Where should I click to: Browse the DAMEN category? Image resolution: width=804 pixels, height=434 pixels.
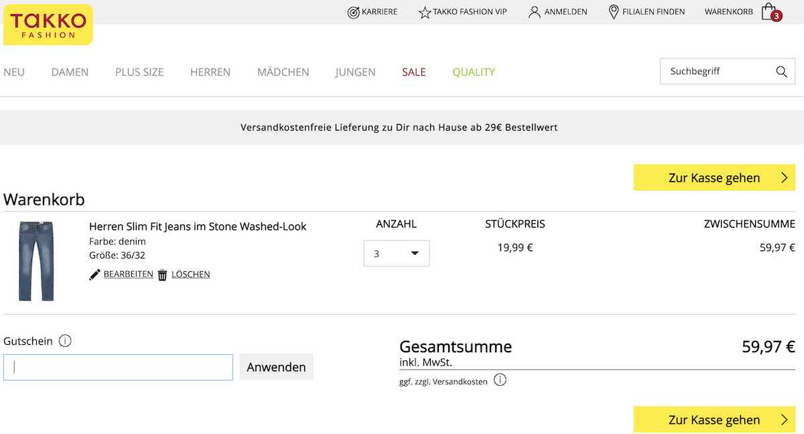tap(70, 72)
